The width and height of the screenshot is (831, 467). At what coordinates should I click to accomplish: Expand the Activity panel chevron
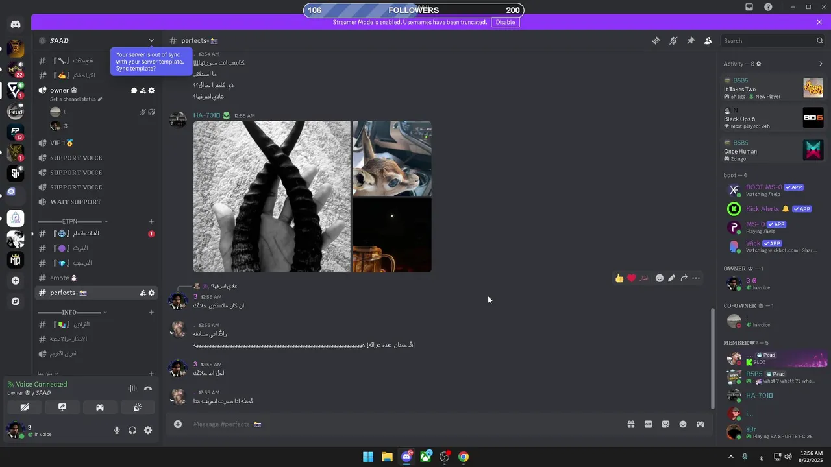(821, 64)
